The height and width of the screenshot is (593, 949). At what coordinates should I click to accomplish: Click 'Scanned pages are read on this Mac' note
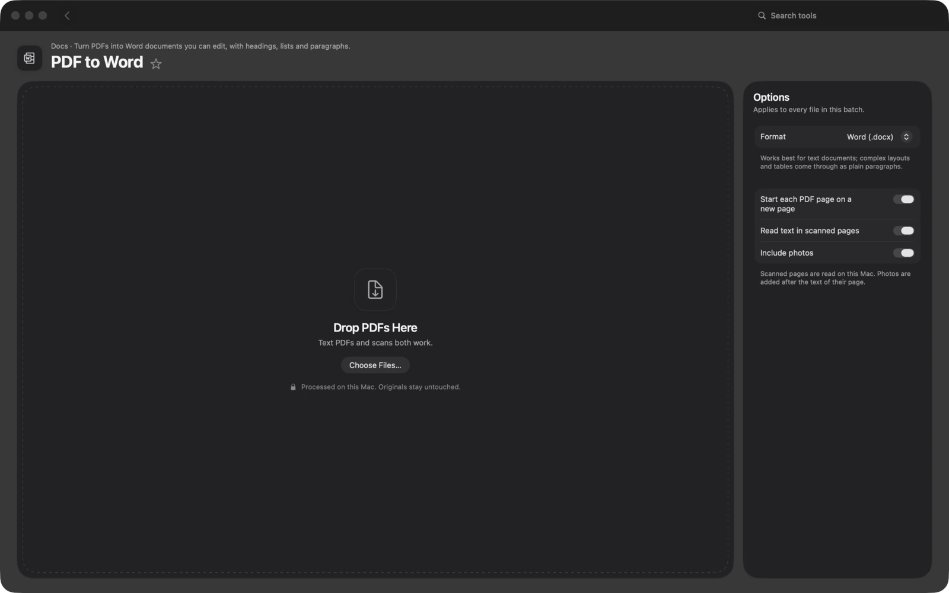coord(835,278)
